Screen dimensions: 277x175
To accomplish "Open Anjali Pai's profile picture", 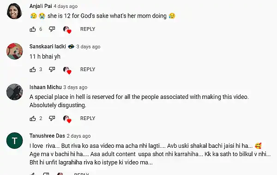I will 14,11.
